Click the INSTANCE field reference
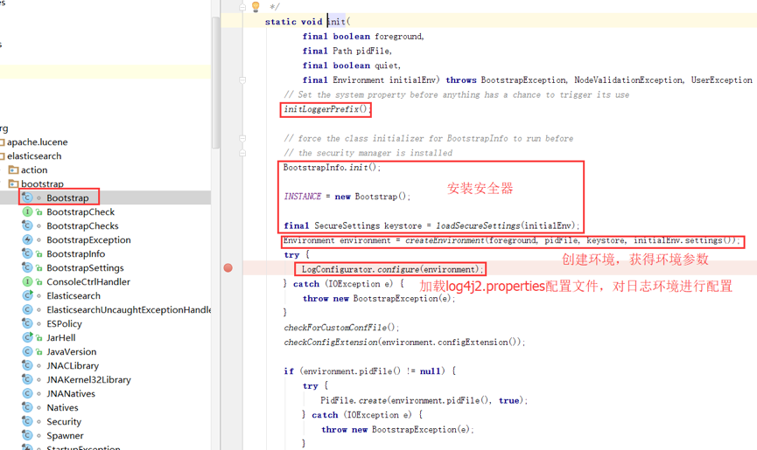 pos(302,197)
